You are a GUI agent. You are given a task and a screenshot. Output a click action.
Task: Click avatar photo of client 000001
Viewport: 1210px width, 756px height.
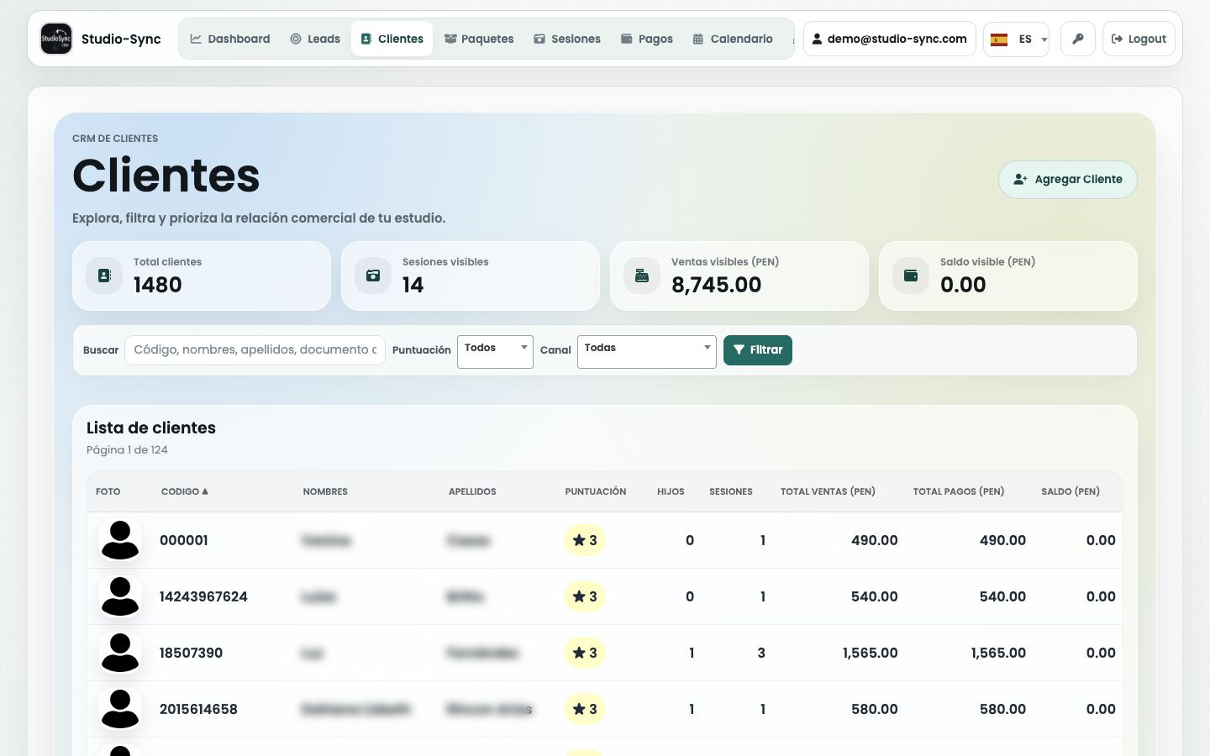click(x=120, y=540)
